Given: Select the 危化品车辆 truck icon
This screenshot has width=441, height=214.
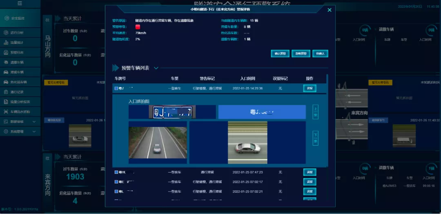Looking at the screenshot, I should (x=6, y=82).
